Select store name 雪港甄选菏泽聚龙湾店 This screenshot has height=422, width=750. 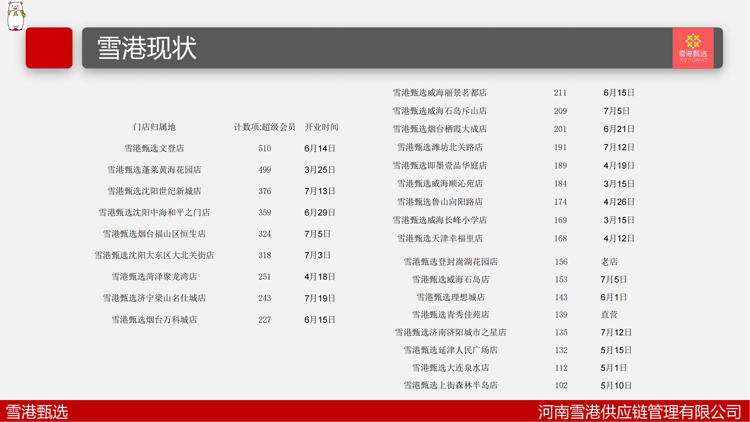coord(154,276)
